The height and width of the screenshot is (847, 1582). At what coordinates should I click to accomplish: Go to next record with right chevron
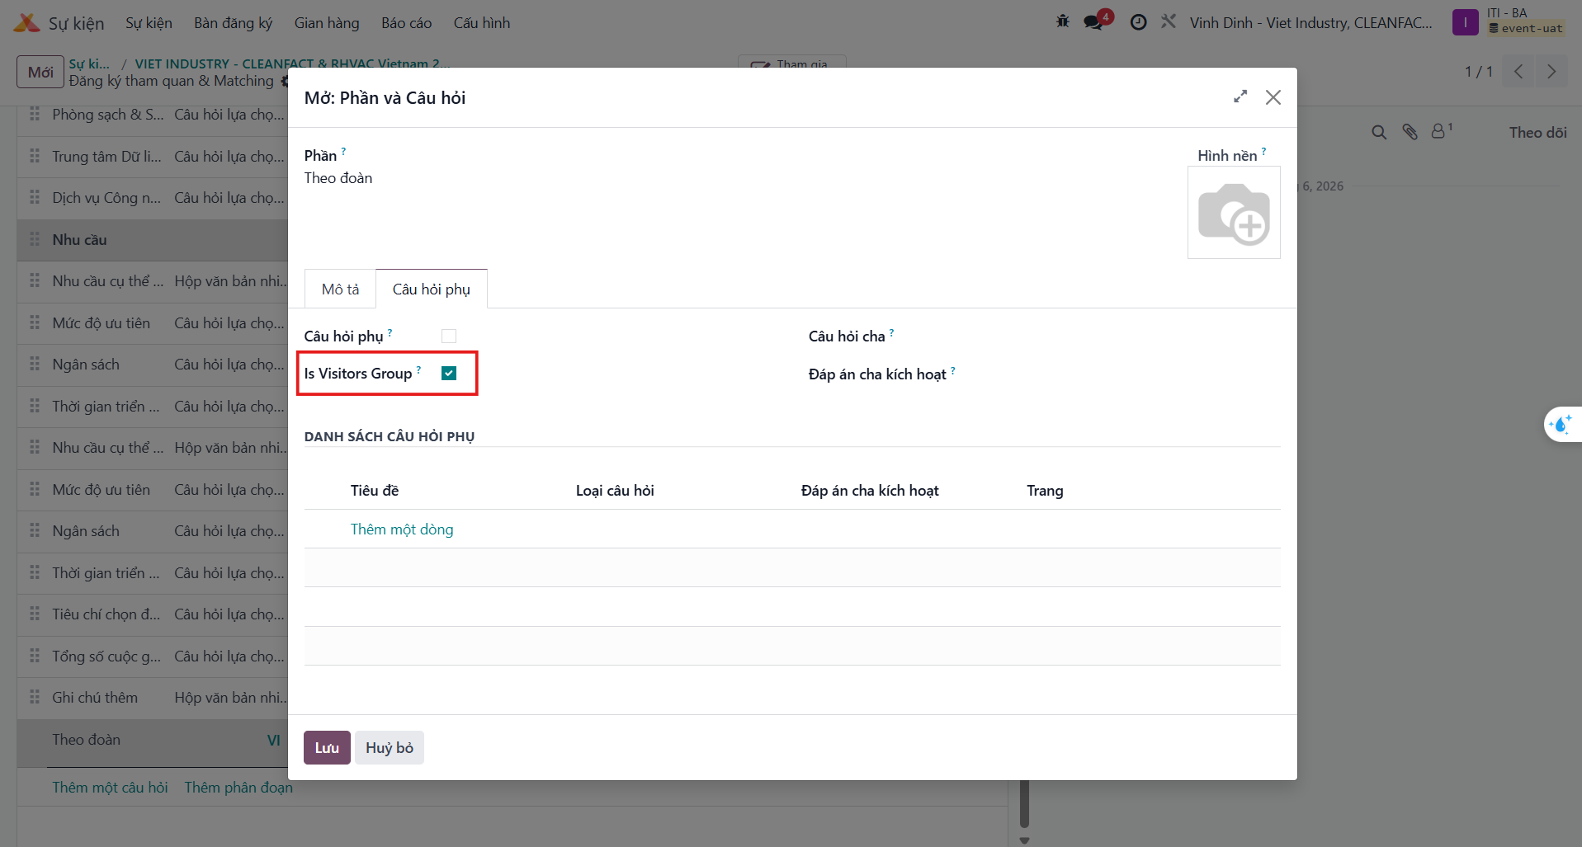[1551, 72]
